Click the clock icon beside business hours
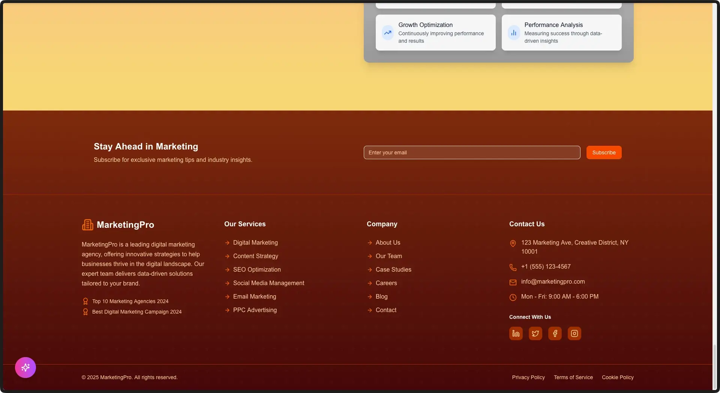 [x=513, y=297]
